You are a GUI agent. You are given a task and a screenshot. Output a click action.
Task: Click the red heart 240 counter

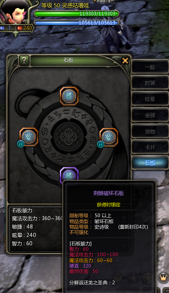25,28
